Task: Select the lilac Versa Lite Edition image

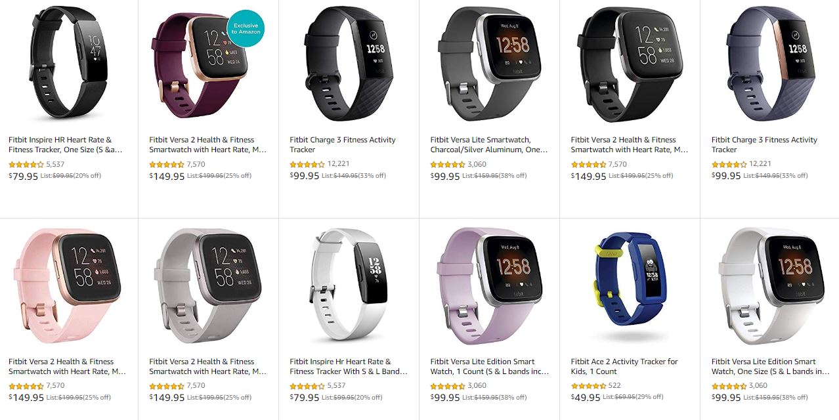Action: click(490, 286)
